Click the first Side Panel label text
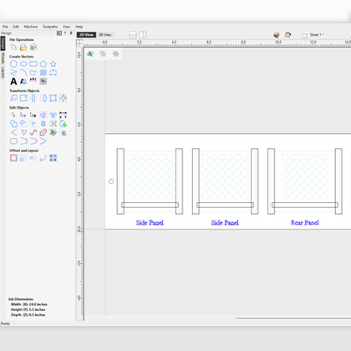Image resolution: width=351 pixels, height=351 pixels. click(x=150, y=222)
